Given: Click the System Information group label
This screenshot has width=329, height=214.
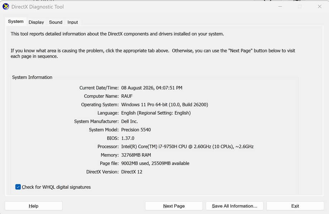Looking at the screenshot, I should point(32,77).
